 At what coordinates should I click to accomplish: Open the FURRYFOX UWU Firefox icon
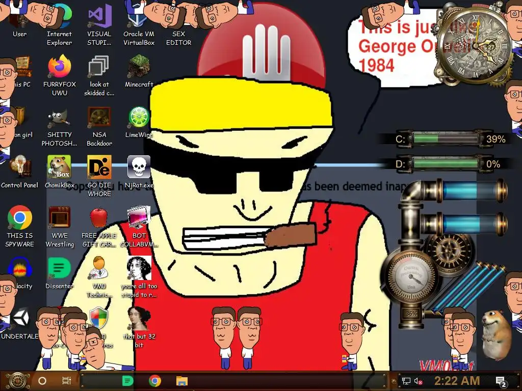point(59,75)
